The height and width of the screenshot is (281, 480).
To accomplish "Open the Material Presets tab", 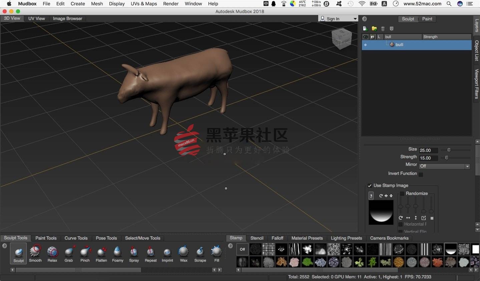I will 307,238.
